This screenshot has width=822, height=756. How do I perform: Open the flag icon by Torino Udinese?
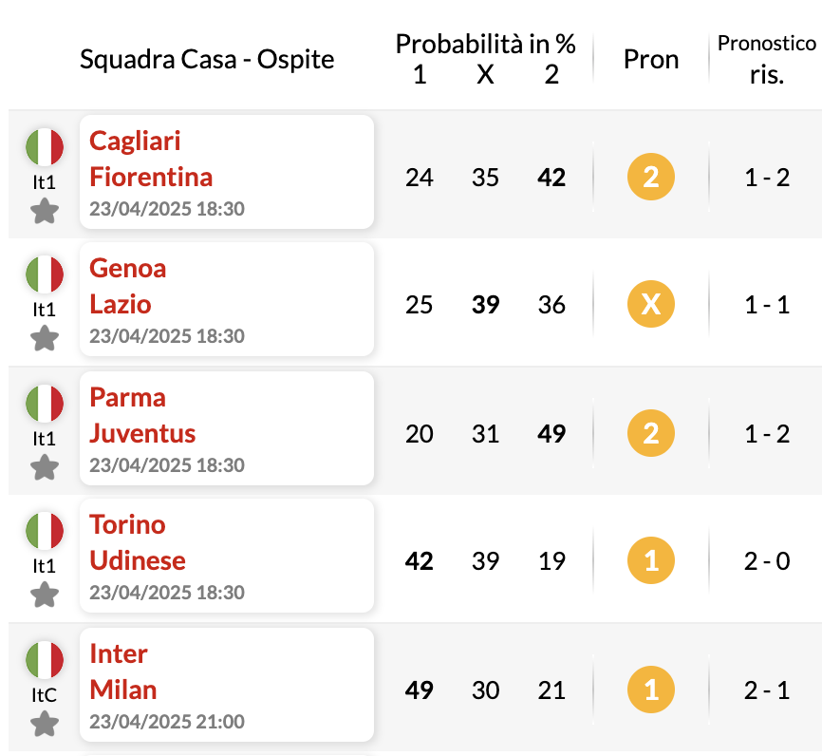[45, 530]
